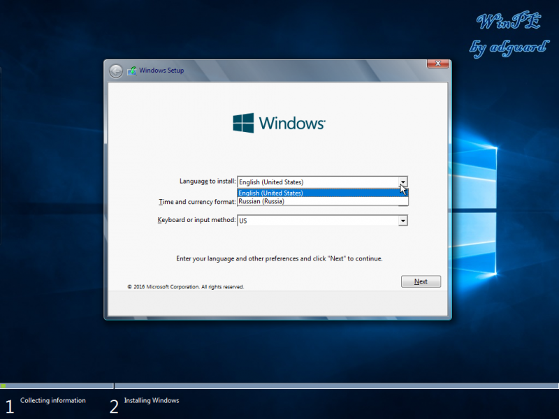
Task: Click the Microsoft Corporation copyright text
Action: coord(186,287)
